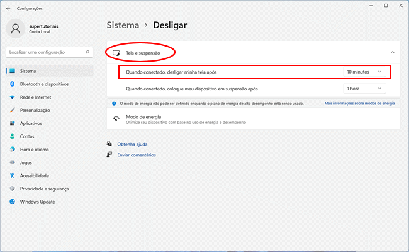Click the Windows Update icon in sidebar
Screen dimensions: 409x252
[x=12, y=202]
